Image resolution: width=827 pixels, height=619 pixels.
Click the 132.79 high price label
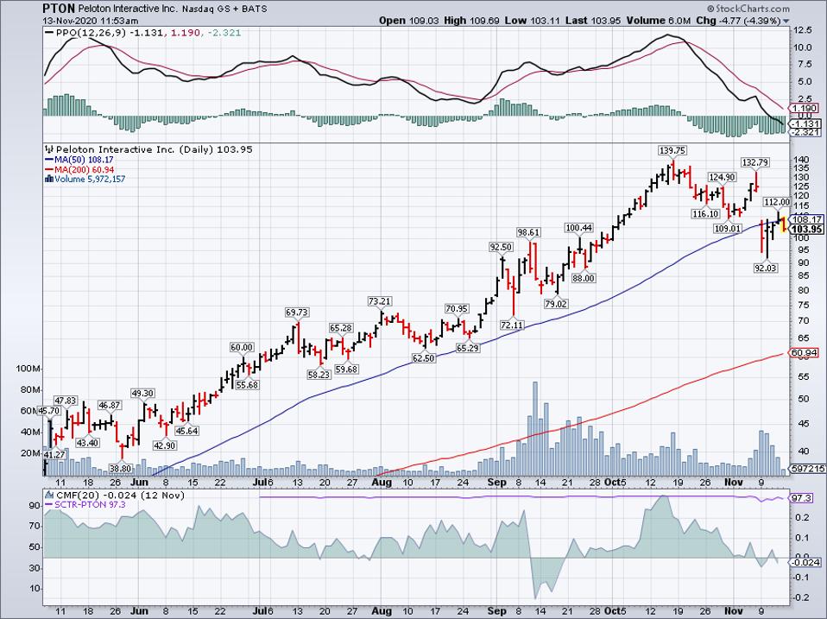coord(754,162)
